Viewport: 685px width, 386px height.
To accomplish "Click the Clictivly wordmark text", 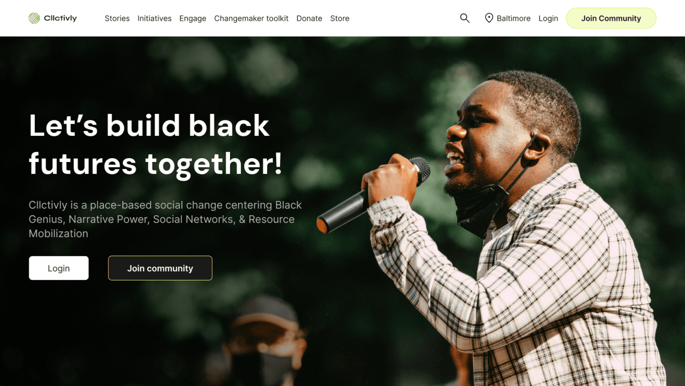I will point(60,18).
